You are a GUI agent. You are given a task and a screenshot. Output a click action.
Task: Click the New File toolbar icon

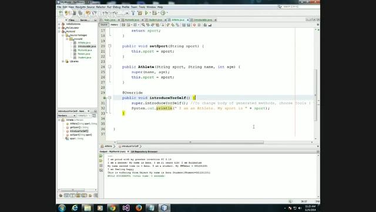coord(61,13)
